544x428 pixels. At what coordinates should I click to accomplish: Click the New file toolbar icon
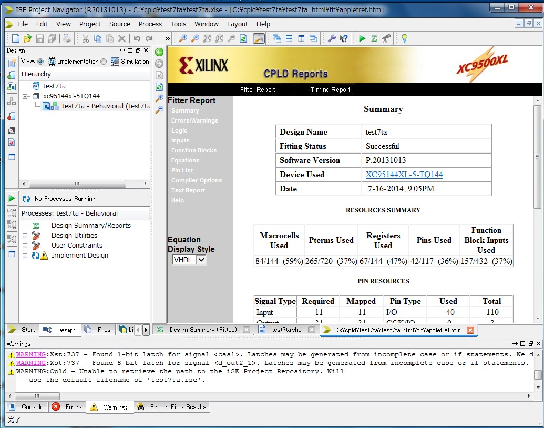point(16,38)
